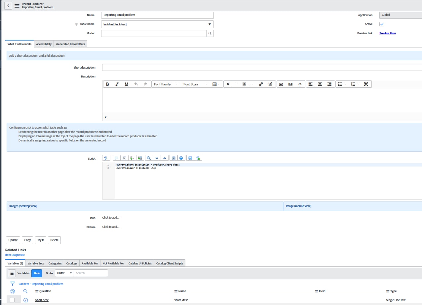Open the Table name dropdown
The height and width of the screenshot is (305, 422).
click(157, 24)
